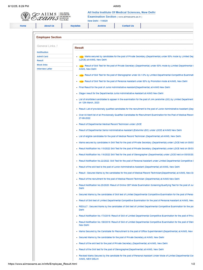Click the Employee Section heading
The width and height of the screenshot is (203, 270).
pos(49,37)
